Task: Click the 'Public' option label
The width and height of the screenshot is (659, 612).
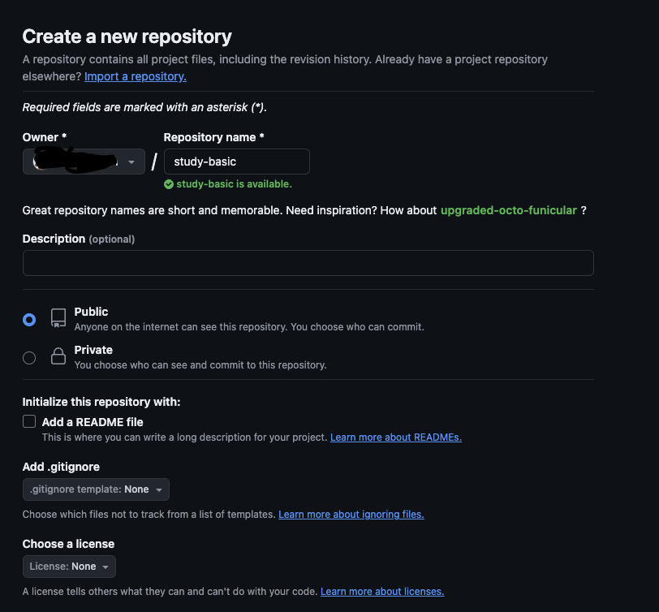Action: 91,312
